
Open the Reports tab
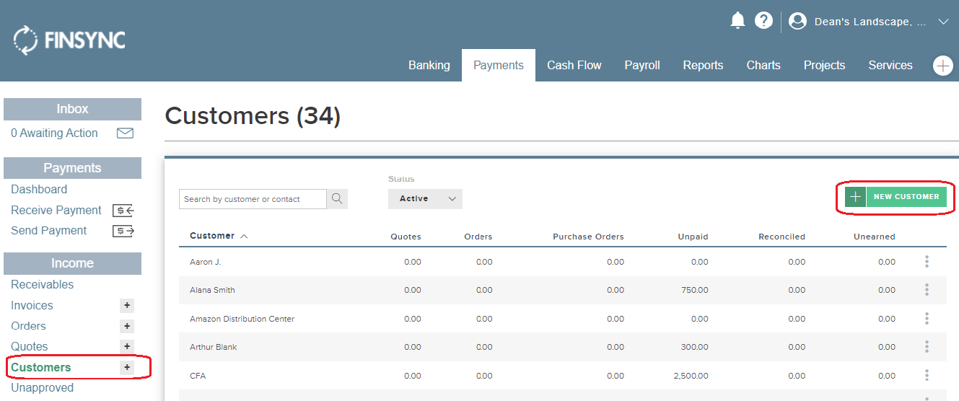click(703, 66)
